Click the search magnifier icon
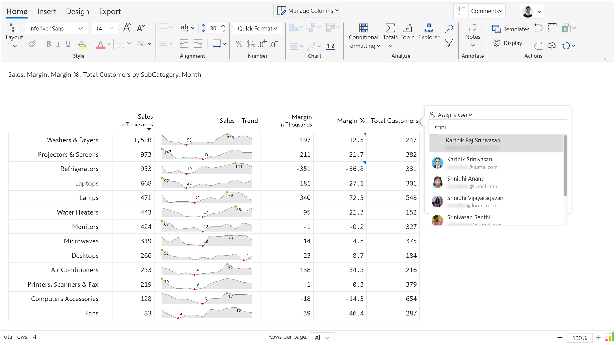616x345 pixels. (x=449, y=29)
